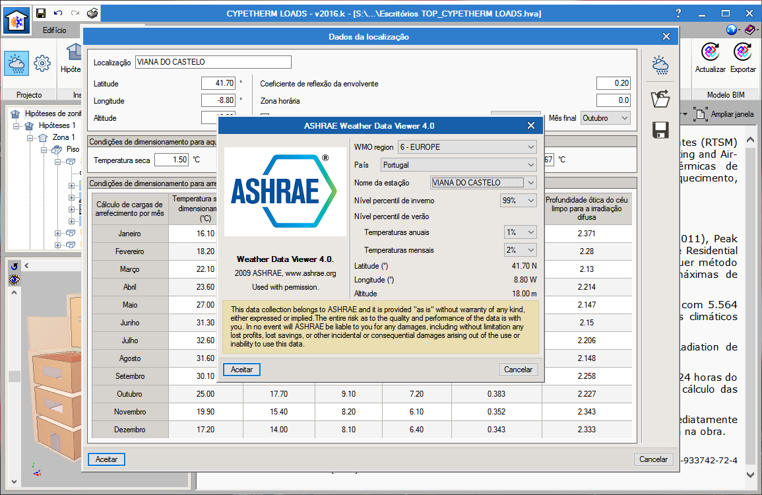Close the Dados da localização dialog
The image size is (762, 495).
(666, 36)
